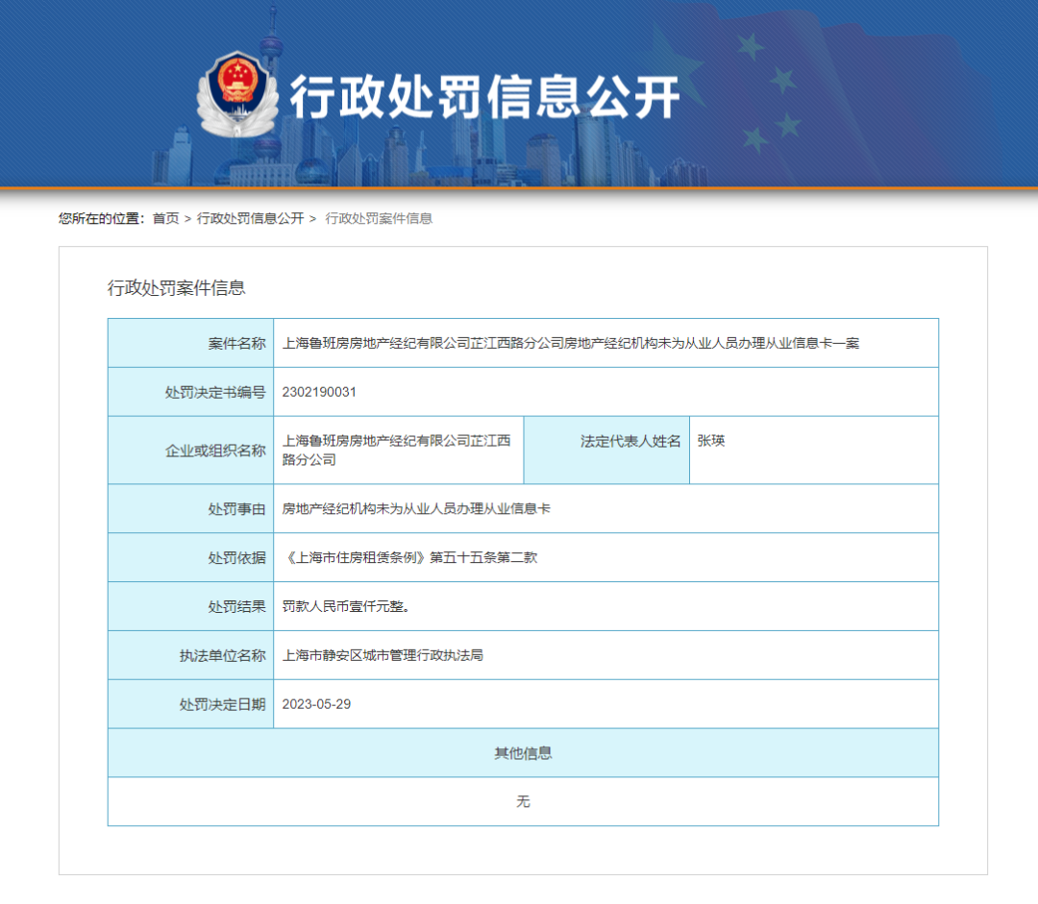This screenshot has height=904, width=1038.
Task: Click the 其他信息 header row
Action: [523, 753]
